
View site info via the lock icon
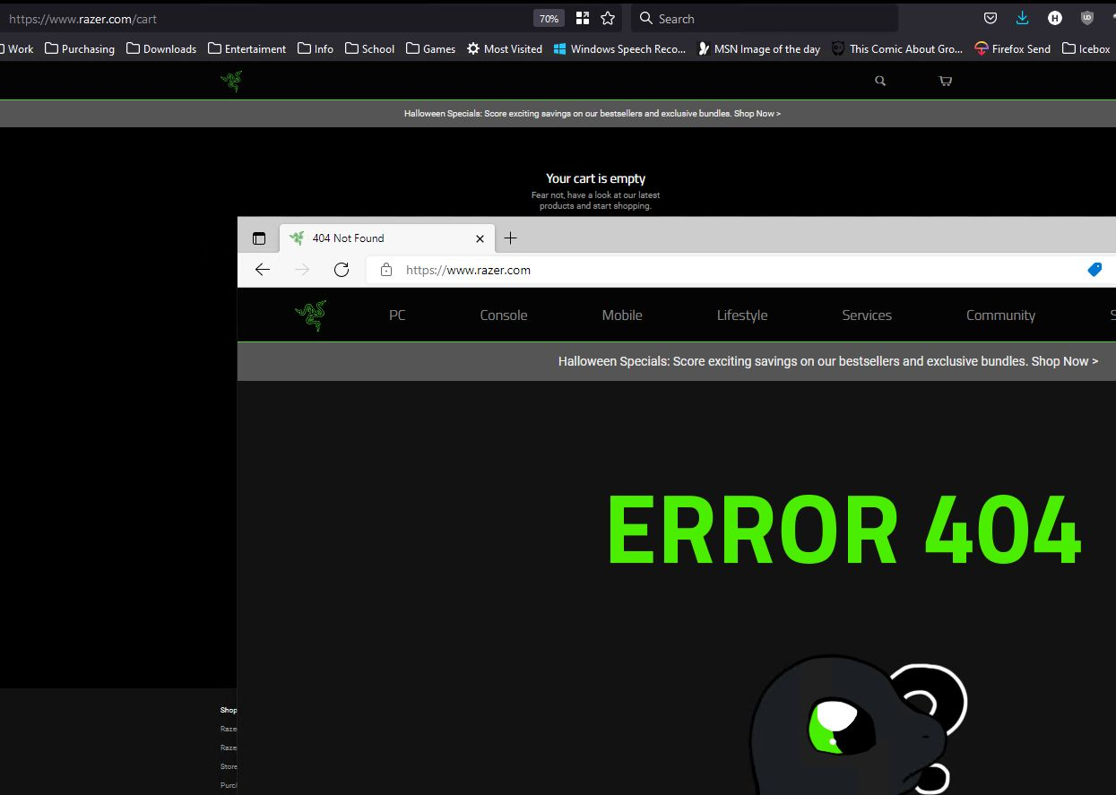pos(386,270)
